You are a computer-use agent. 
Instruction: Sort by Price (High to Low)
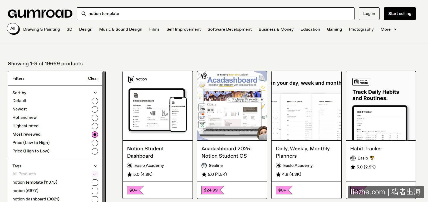(x=95, y=151)
